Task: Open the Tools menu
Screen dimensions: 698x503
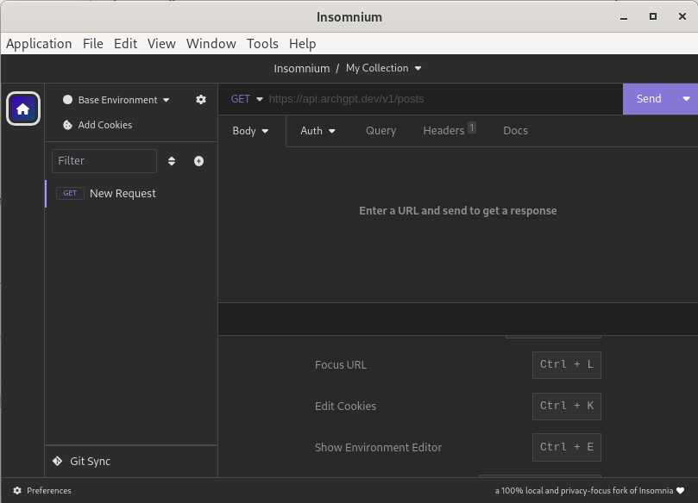Action: tap(262, 44)
